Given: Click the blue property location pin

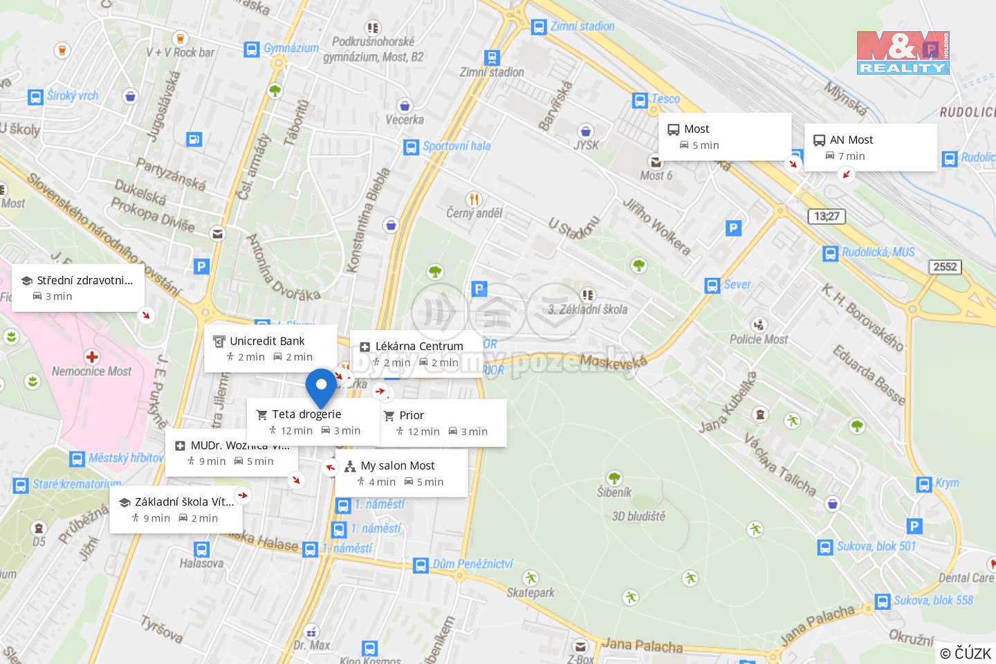Looking at the screenshot, I should click(321, 388).
